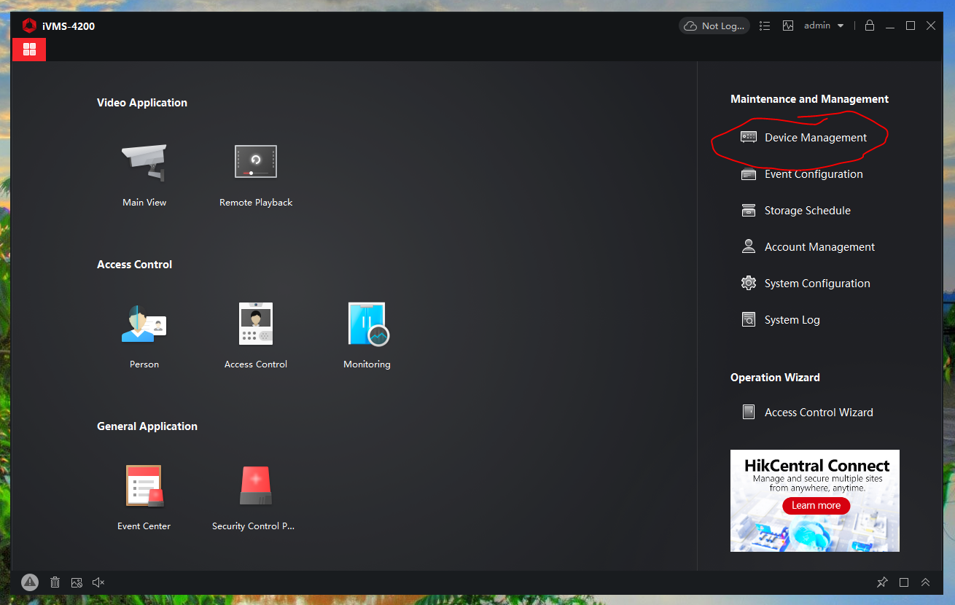Open the Main View camera icon
This screenshot has width=955, height=605.
tap(144, 163)
